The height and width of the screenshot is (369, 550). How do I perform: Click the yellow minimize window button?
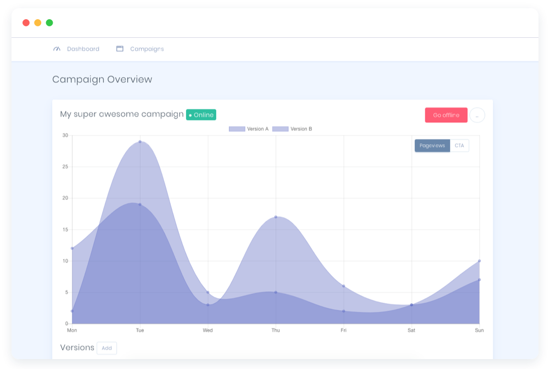tap(37, 23)
